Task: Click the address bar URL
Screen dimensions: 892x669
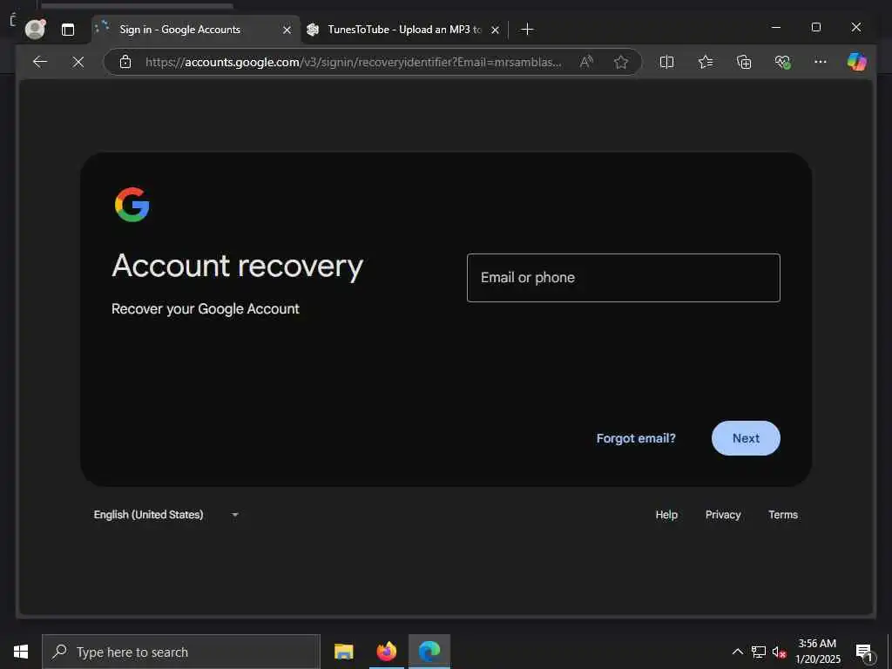Action: pyautogui.click(x=354, y=62)
